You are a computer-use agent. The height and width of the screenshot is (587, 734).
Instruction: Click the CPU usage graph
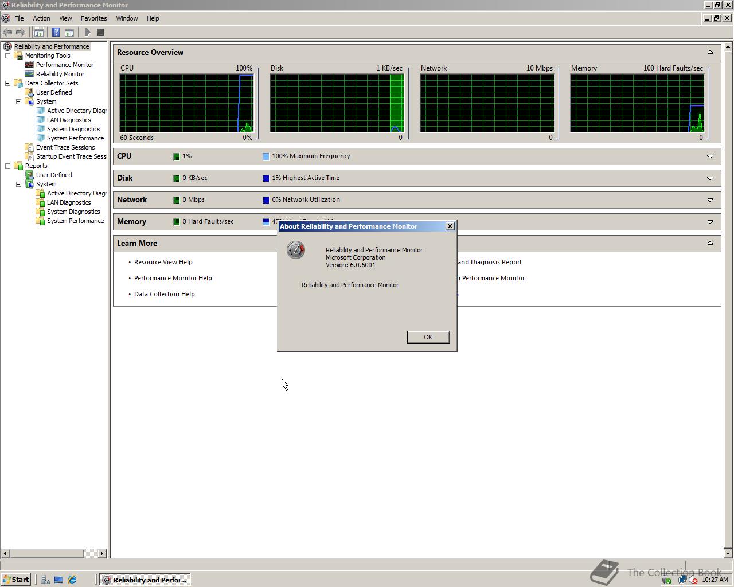186,103
